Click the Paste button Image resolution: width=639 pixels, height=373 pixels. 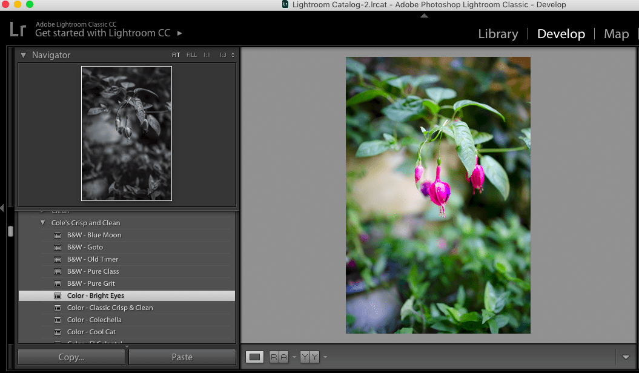coord(182,357)
